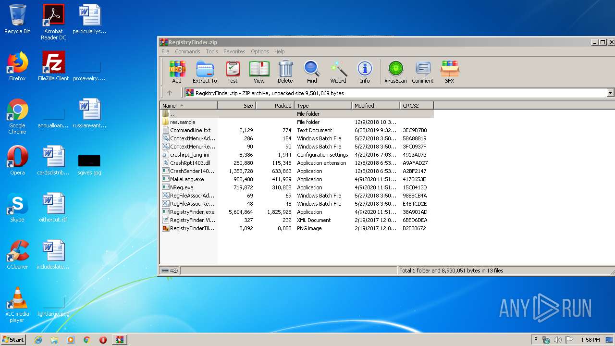Sort by the Modified column header
The height and width of the screenshot is (346, 615).
(x=376, y=106)
